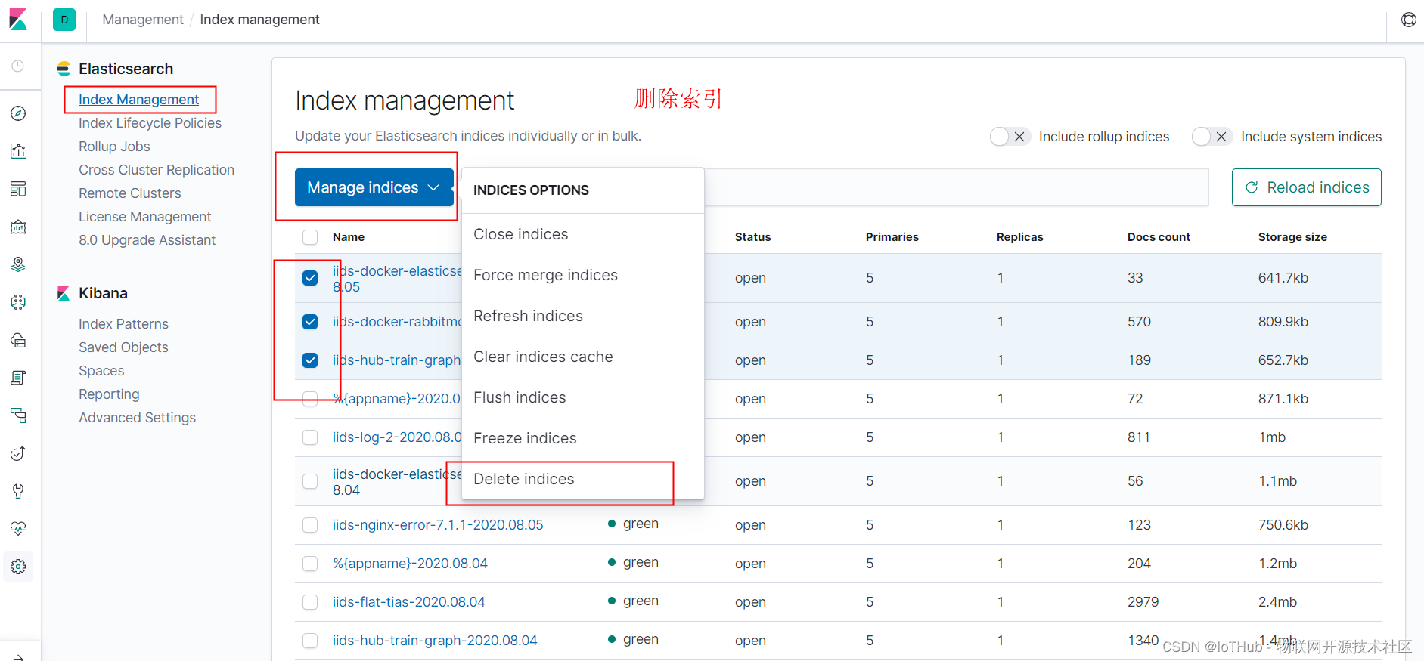Open APM from the side navigation
This screenshot has height=661, width=1424.
pyautogui.click(x=18, y=415)
